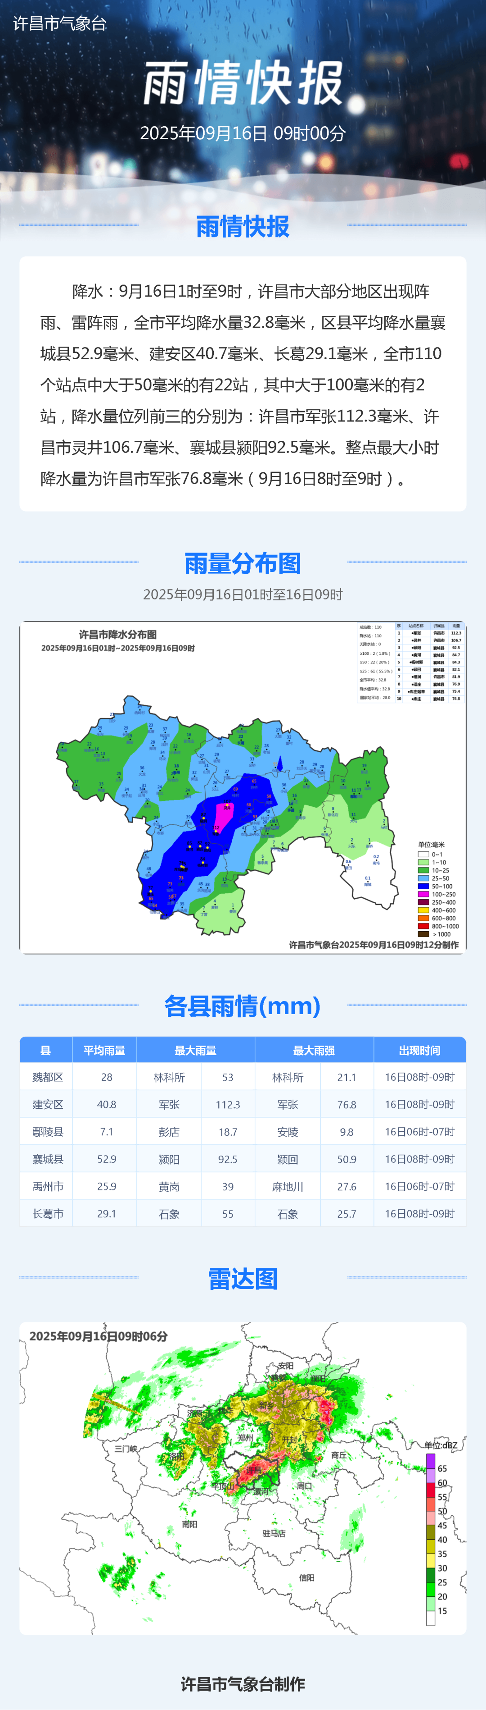Select the 出现时间 column header

419,1050
